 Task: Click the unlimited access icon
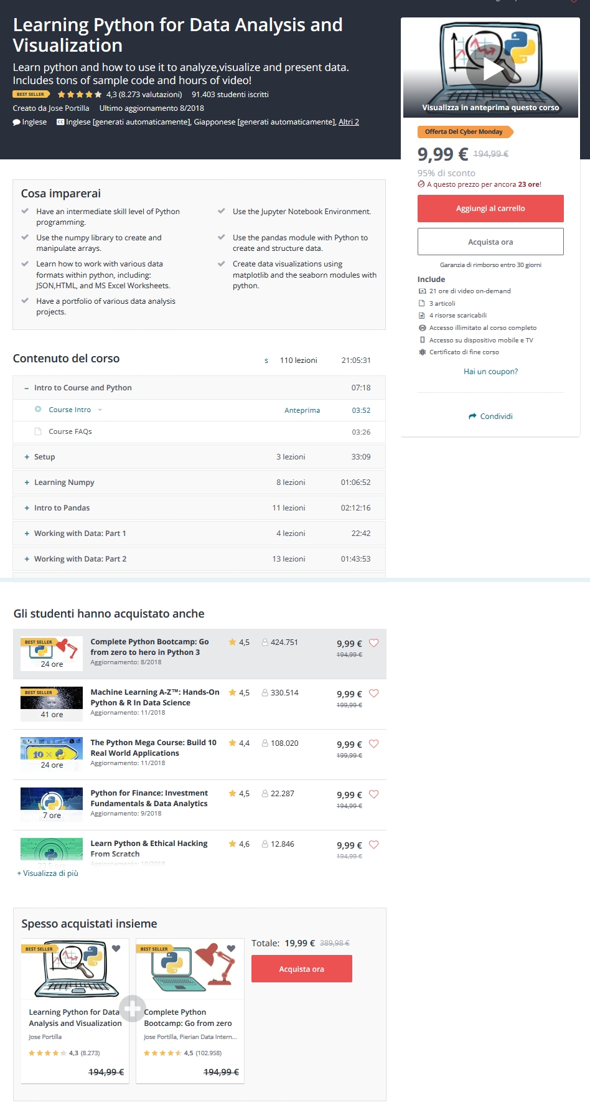(x=423, y=328)
